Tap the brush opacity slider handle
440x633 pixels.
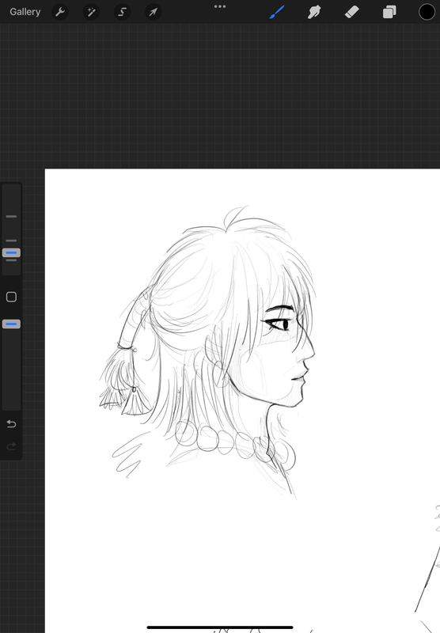point(11,324)
